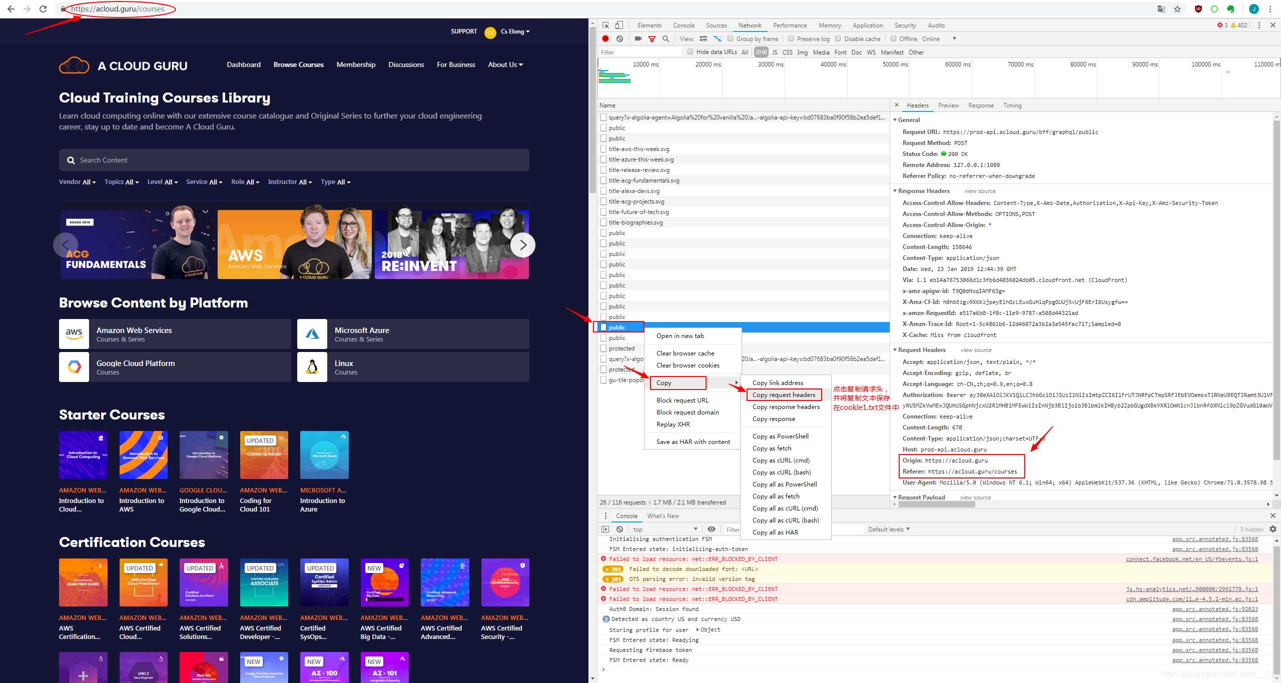Tick the Disable cache checkbox

838,38
